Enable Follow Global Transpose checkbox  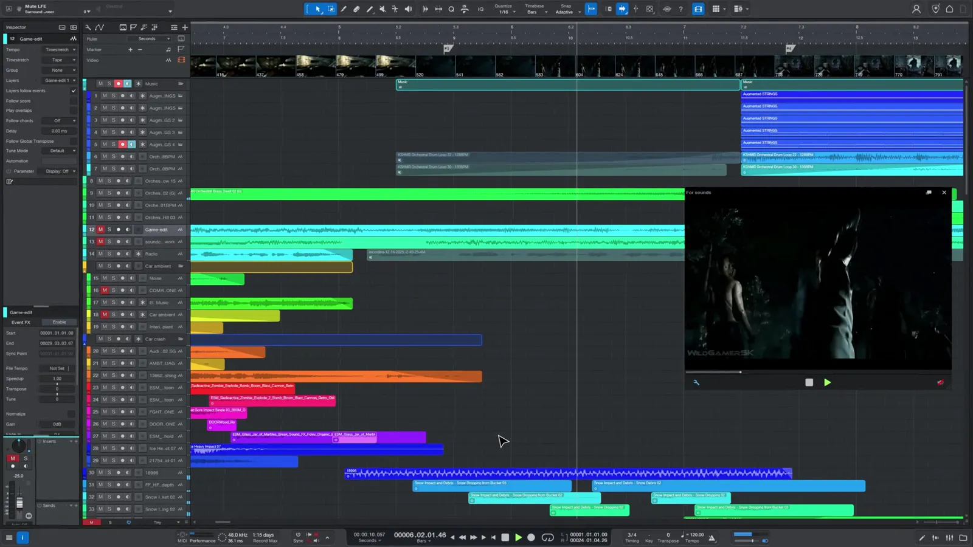click(74, 141)
